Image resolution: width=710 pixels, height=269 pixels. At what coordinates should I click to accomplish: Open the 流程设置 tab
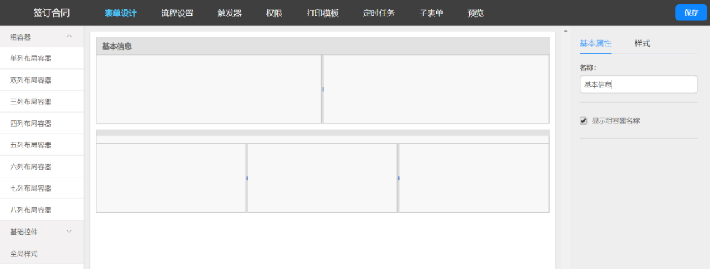(x=177, y=13)
